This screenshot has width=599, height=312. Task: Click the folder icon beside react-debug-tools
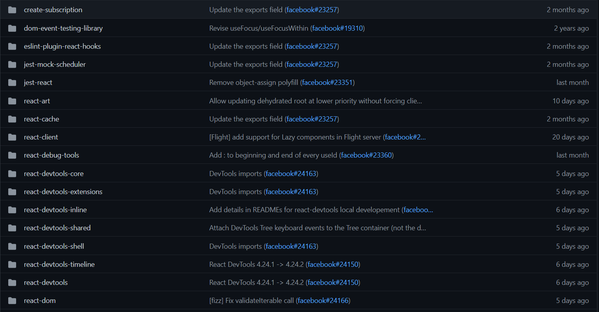pos(12,155)
